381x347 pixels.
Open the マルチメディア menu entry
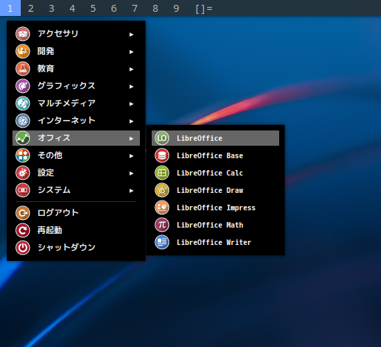tap(76, 103)
